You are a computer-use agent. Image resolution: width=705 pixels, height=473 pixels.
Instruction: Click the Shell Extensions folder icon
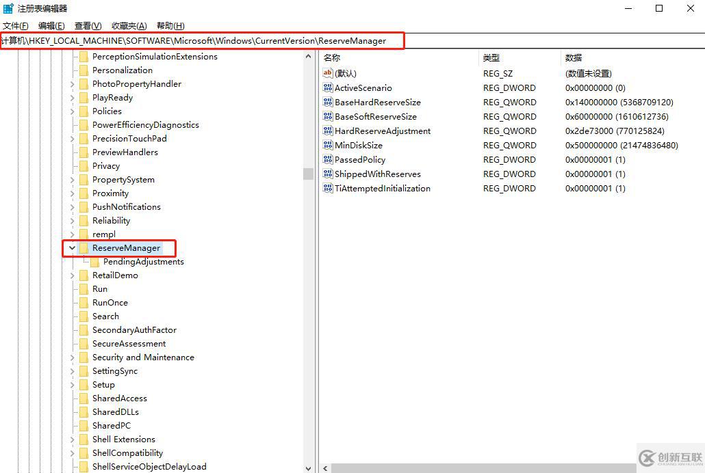(84, 440)
